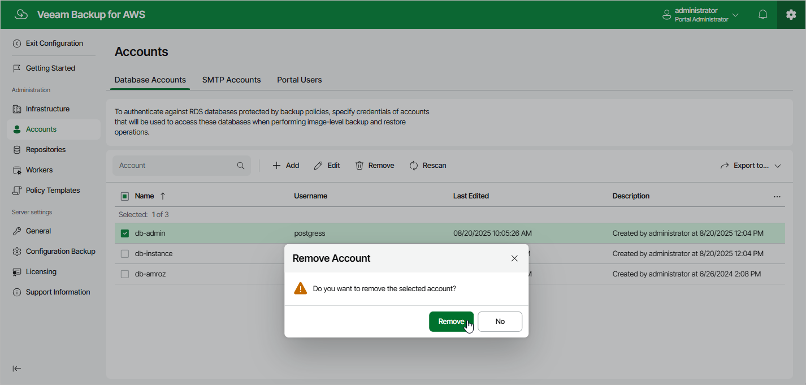Image resolution: width=806 pixels, height=385 pixels.
Task: Click the 08/20/2025 10:05:26 AM cell
Action: [493, 233]
